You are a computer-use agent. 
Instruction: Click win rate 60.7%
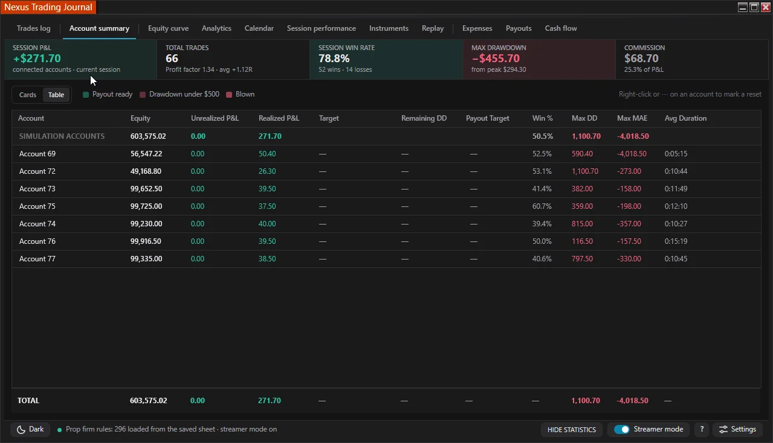[x=542, y=206]
